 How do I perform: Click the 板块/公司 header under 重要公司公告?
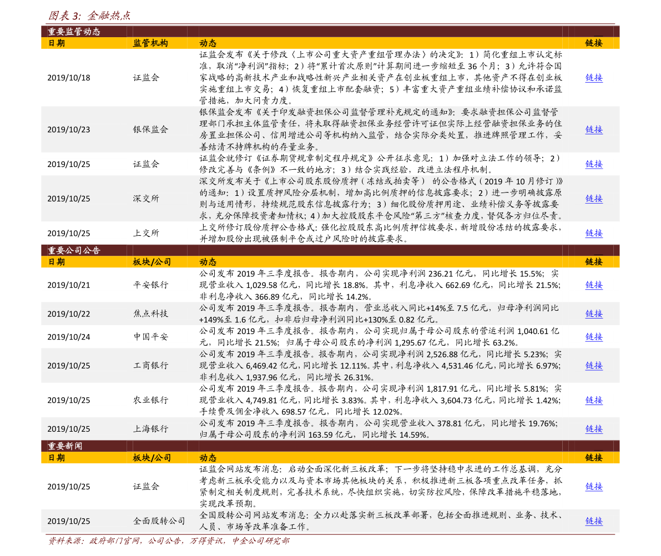click(x=152, y=262)
